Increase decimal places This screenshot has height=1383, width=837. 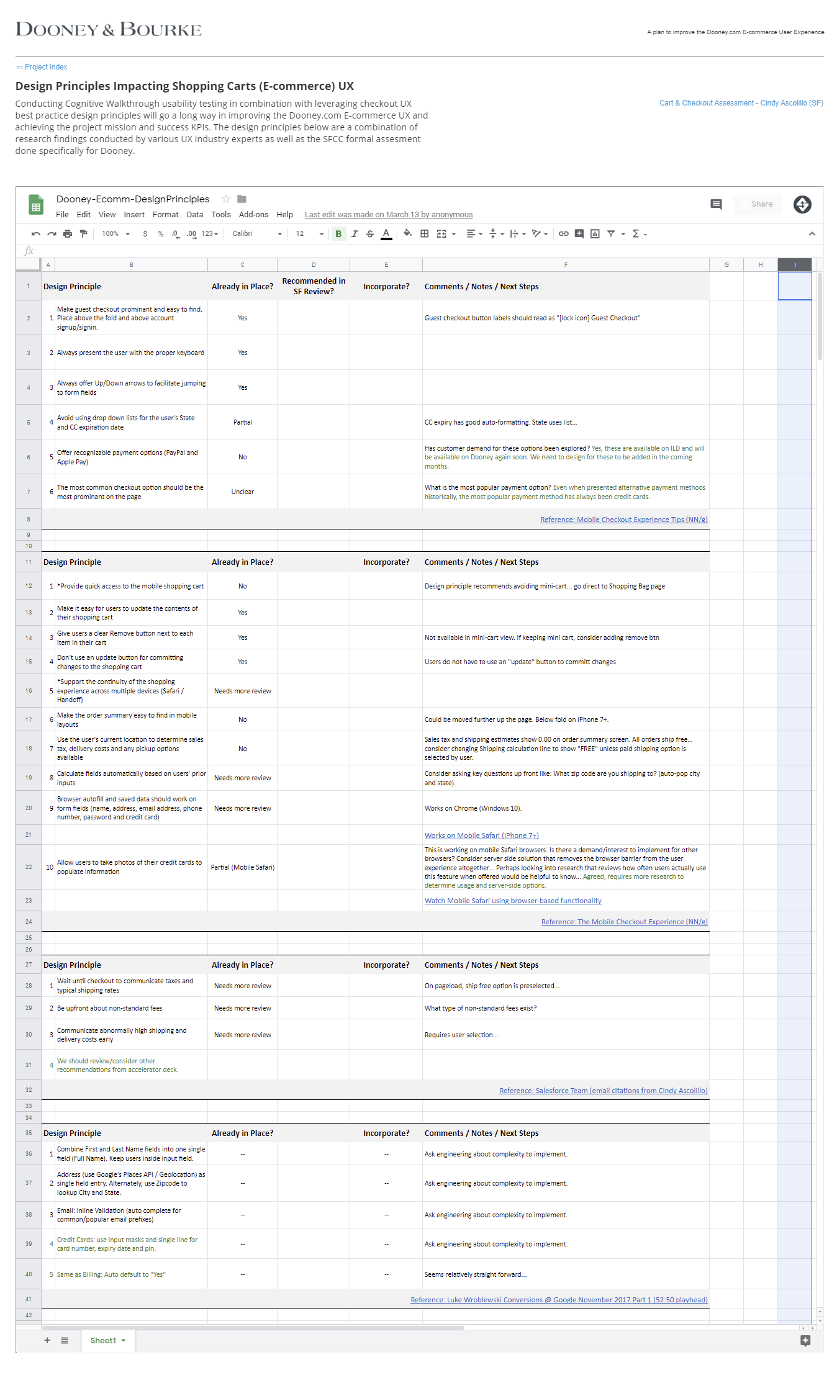[x=191, y=234]
